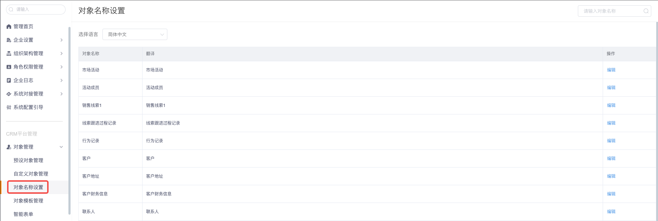Click the 对象管理 person icon
This screenshot has height=221, width=658.
[9, 147]
